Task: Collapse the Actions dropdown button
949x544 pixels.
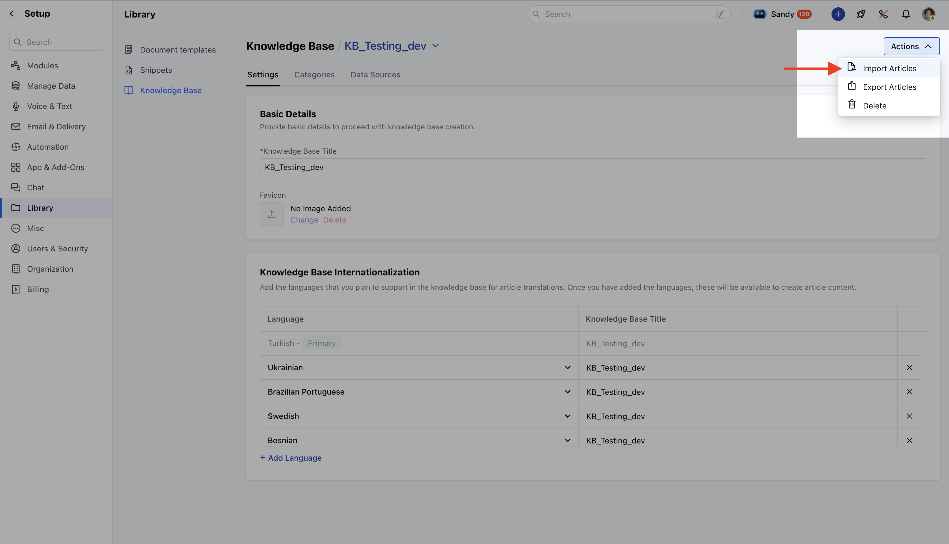Action: pos(911,46)
